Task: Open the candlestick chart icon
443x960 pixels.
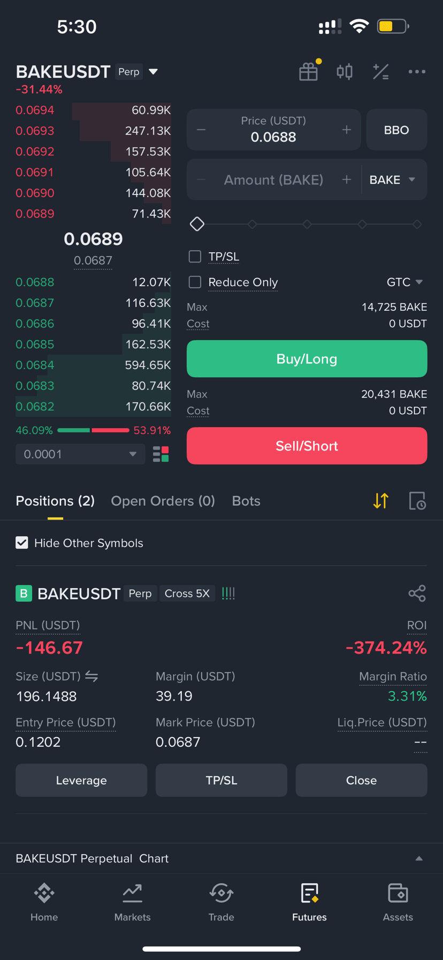Action: [x=345, y=71]
